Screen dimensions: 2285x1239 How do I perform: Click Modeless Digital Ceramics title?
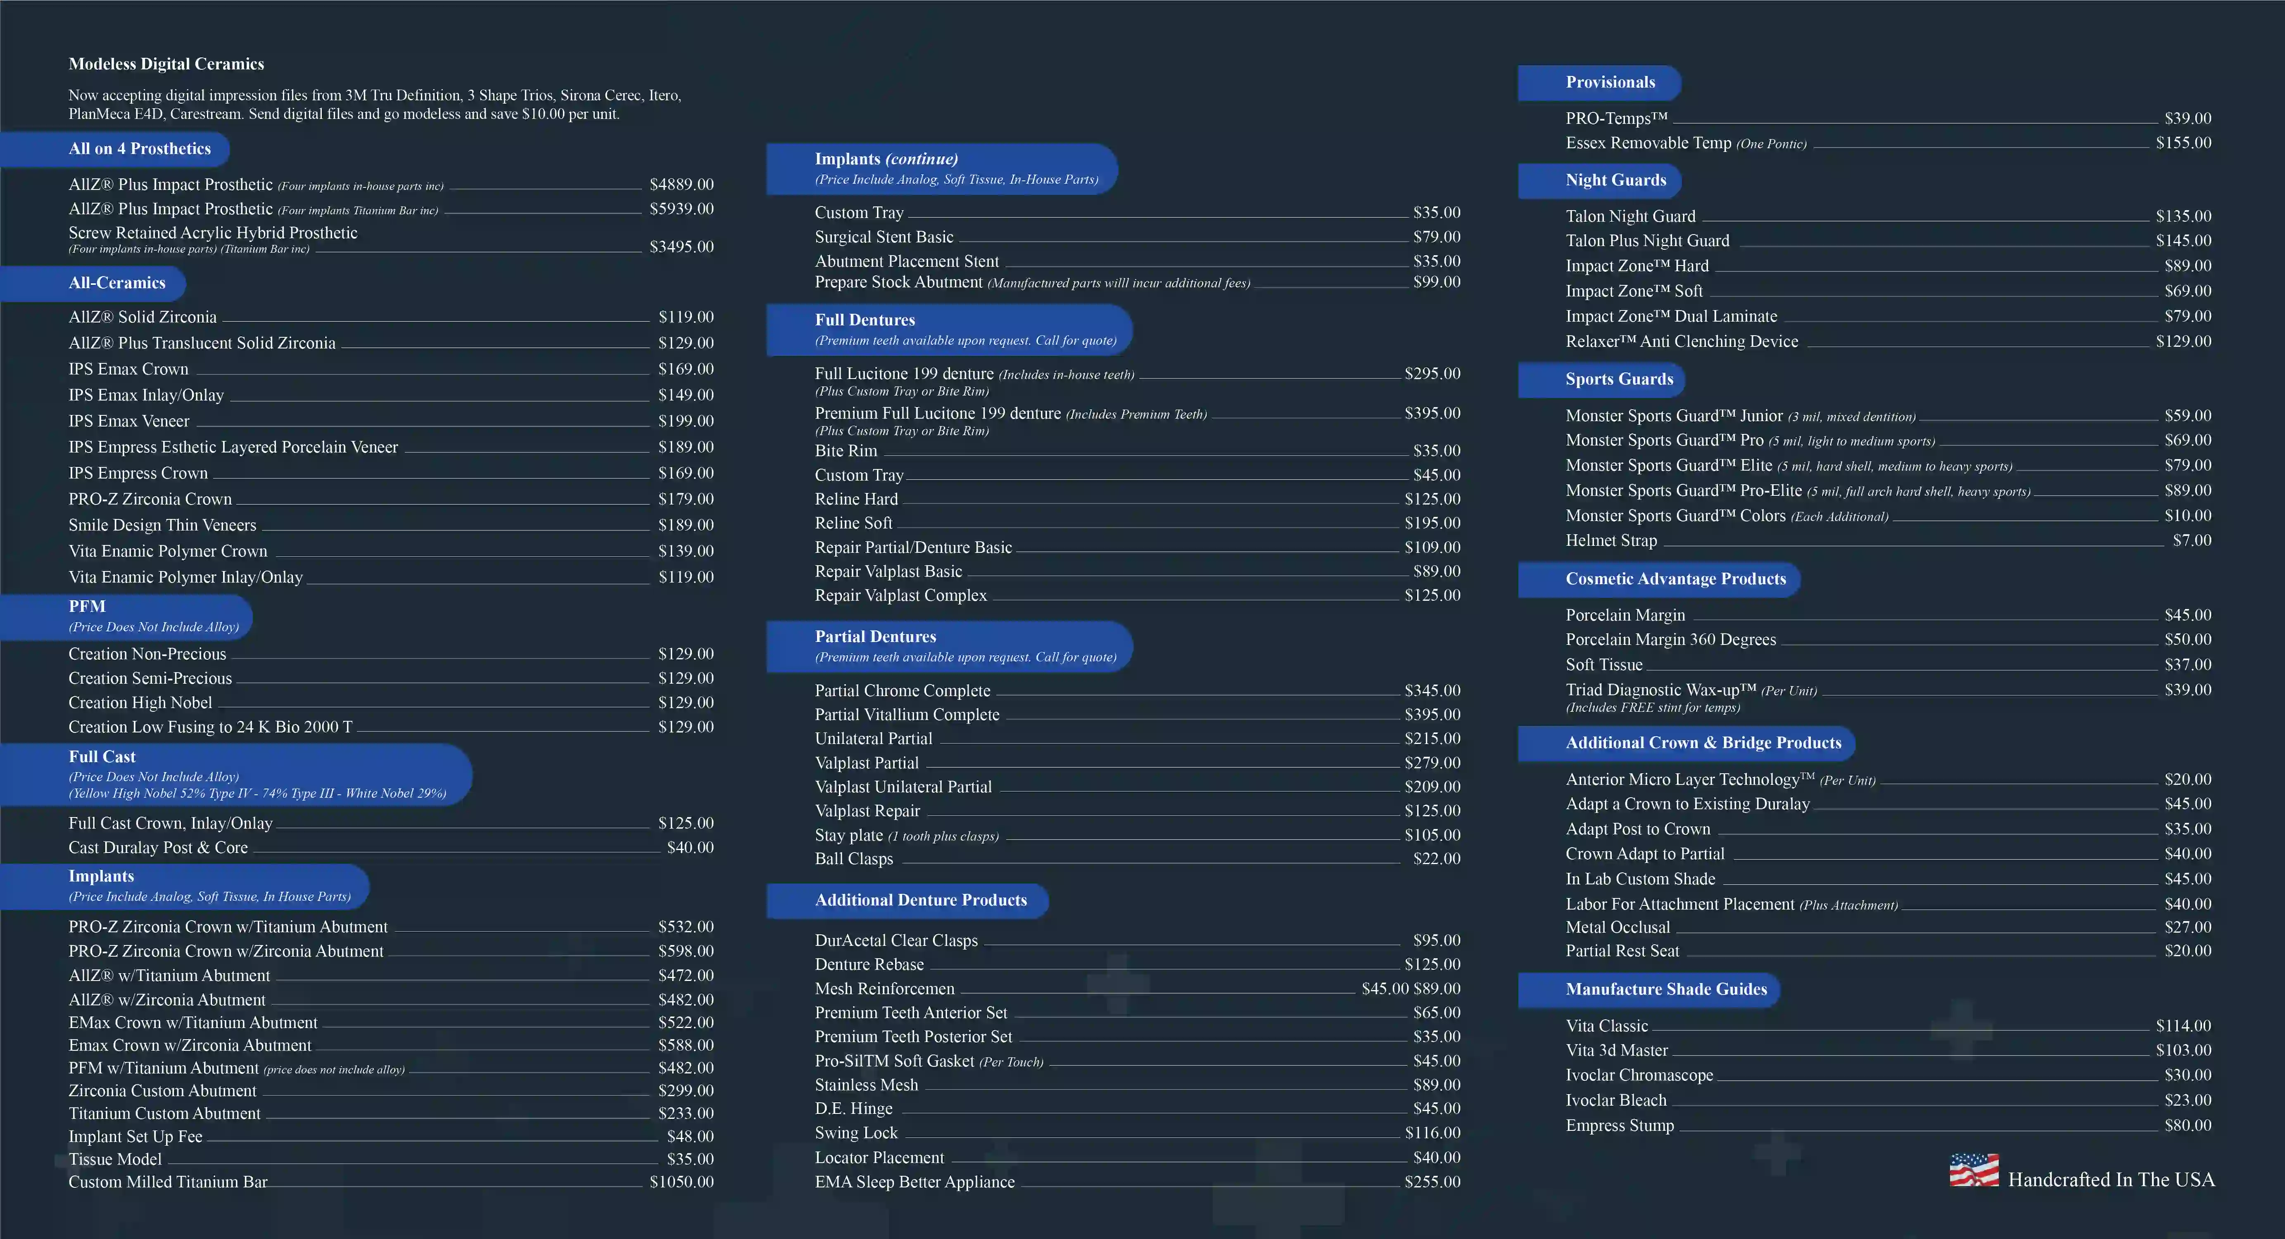pyautogui.click(x=166, y=64)
